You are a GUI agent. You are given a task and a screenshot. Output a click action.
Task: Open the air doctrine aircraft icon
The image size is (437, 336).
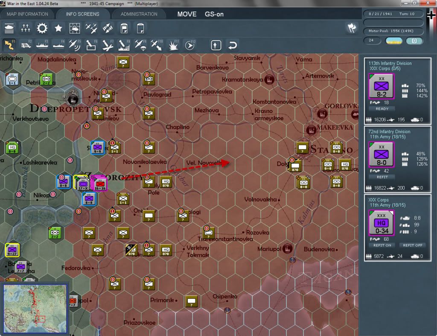91,28
